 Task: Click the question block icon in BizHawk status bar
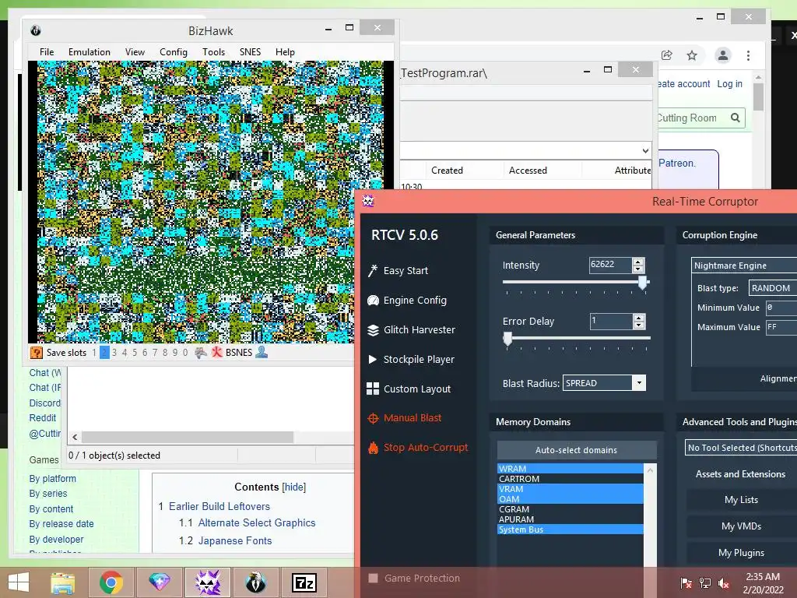click(37, 353)
